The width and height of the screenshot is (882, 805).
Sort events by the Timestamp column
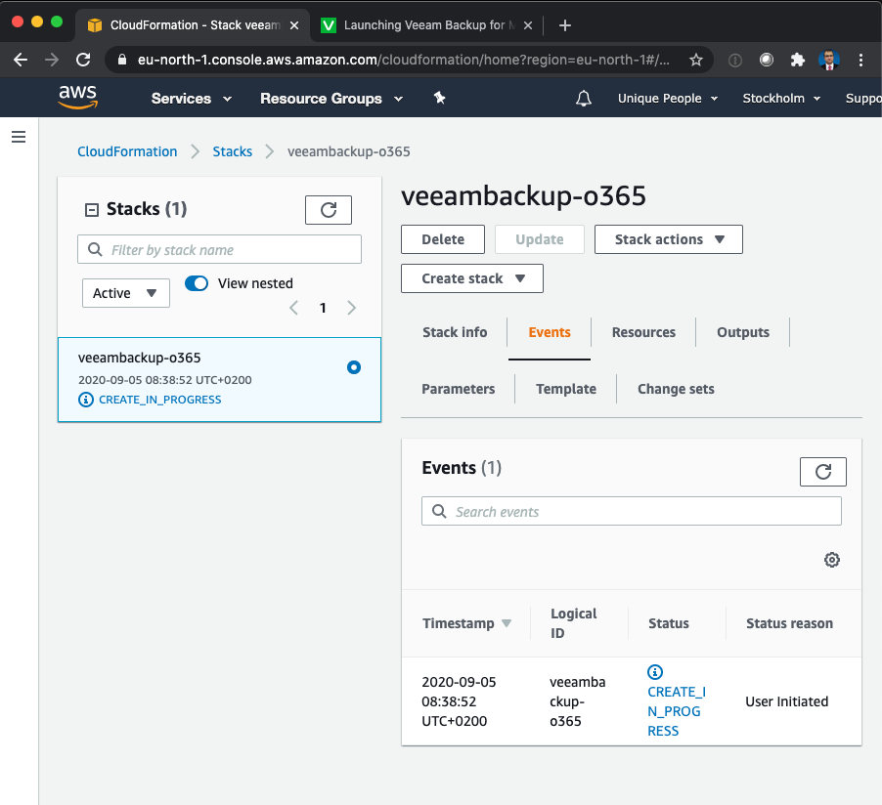tap(466, 623)
